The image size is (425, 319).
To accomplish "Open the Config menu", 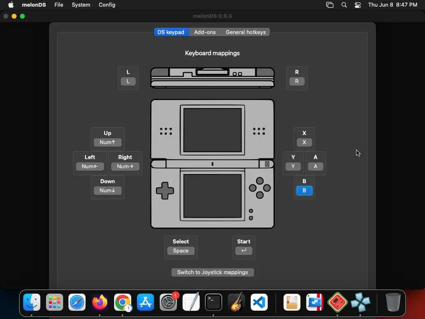I will point(107,5).
